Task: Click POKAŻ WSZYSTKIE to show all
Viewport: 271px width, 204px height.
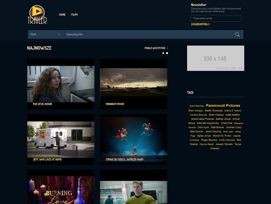Action: coord(156,48)
